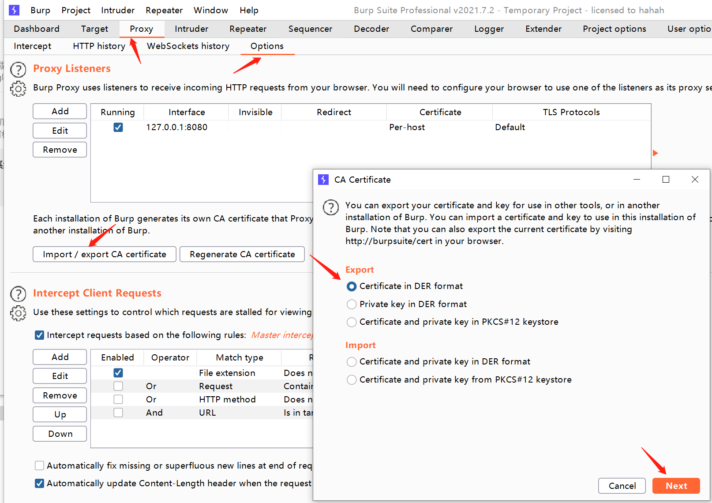This screenshot has width=712, height=503.
Task: Click the orange expand arrow beside listeners table
Action: [655, 153]
